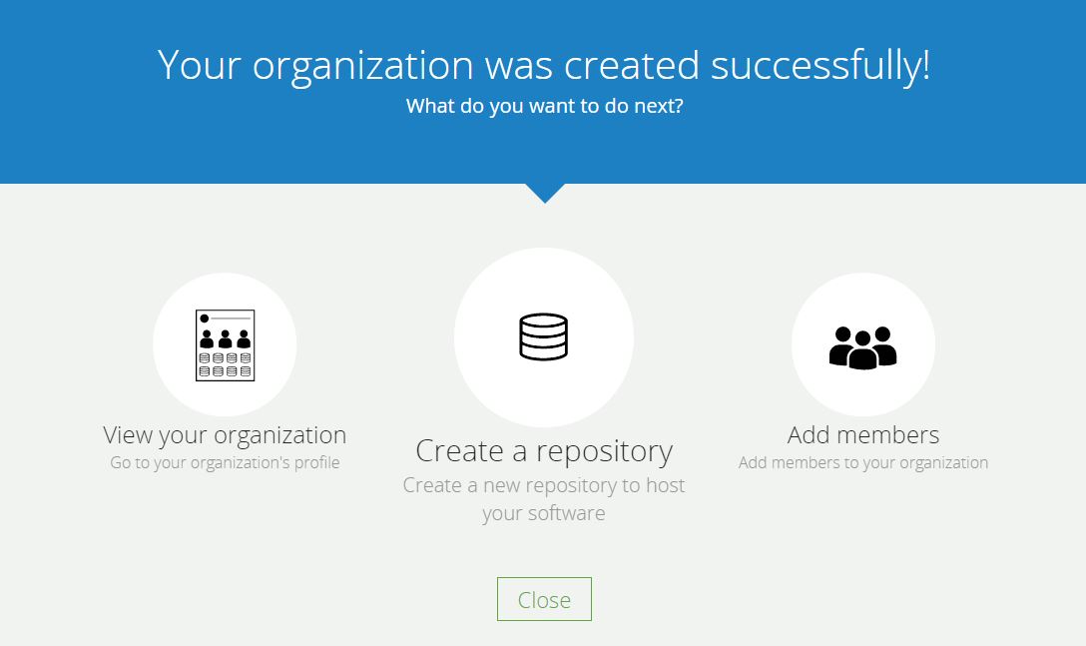
Task: Click the repository stacks grid inside organization icon
Action: [x=225, y=364]
